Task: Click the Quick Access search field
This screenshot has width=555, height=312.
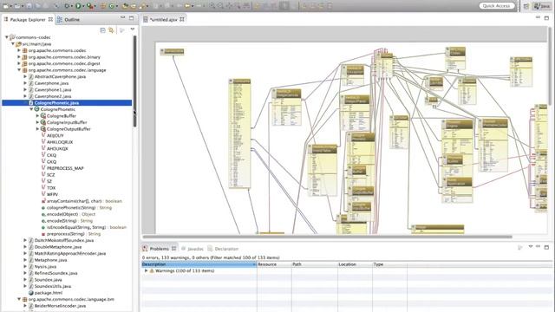Action: coord(497,6)
